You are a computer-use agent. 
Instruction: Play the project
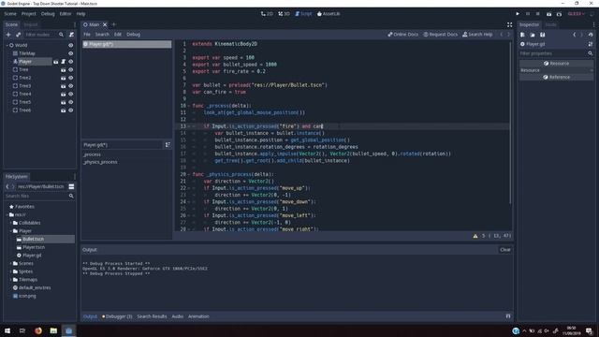pos(518,14)
